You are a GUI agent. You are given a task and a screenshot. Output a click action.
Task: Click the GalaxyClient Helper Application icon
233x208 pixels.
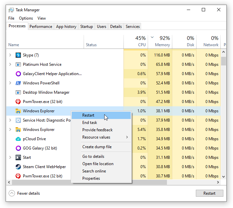tap(18, 74)
